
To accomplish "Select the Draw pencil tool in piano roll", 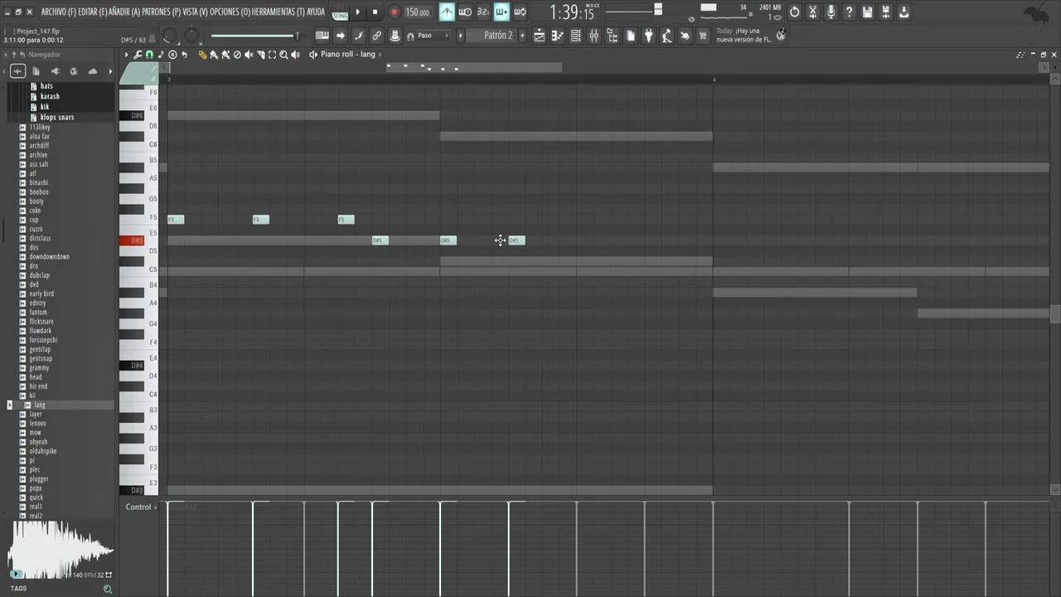I will (202, 55).
